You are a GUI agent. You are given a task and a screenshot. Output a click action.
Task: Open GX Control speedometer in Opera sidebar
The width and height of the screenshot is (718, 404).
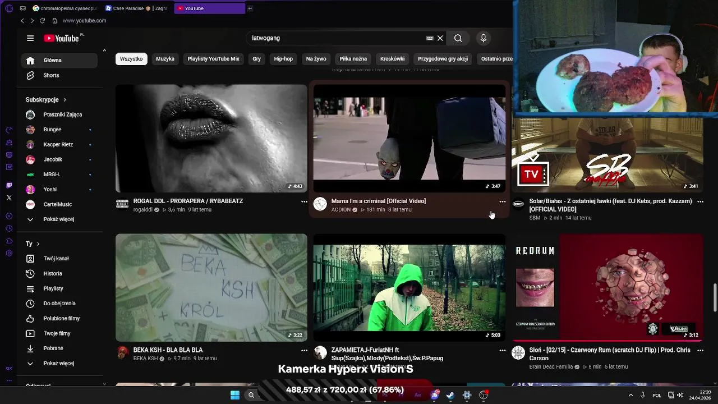9,130
